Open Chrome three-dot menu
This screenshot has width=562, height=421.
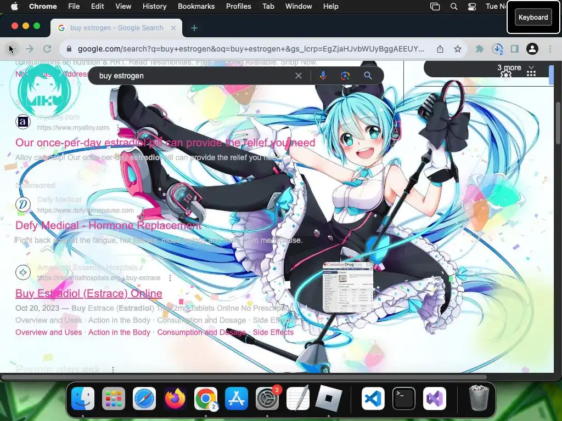550,49
